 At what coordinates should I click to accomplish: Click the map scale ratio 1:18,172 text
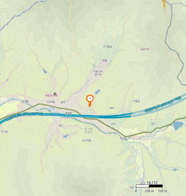pos(149,183)
